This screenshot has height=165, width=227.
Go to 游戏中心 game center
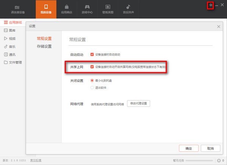(87, 9)
